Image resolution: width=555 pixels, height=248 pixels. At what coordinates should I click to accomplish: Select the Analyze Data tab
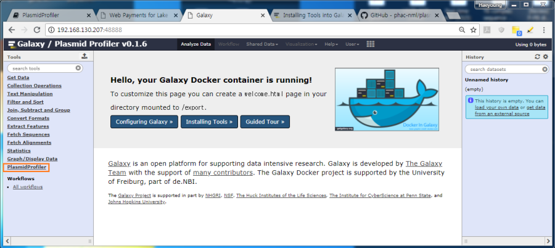(195, 44)
